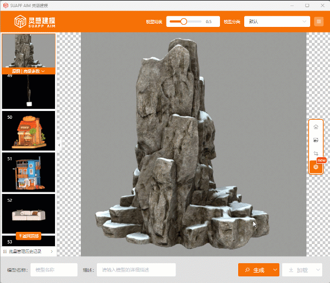
Task: Open 批量管理历史记录 batch history management
Action: [29, 251]
